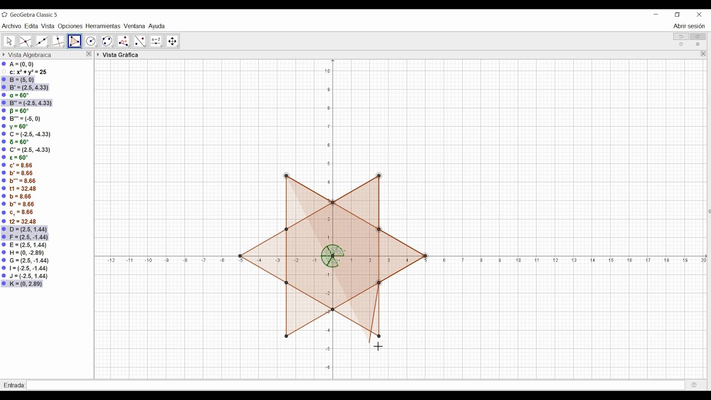Click the GeoGebra Classic 5 title icon
711x400 pixels.
(x=4, y=14)
